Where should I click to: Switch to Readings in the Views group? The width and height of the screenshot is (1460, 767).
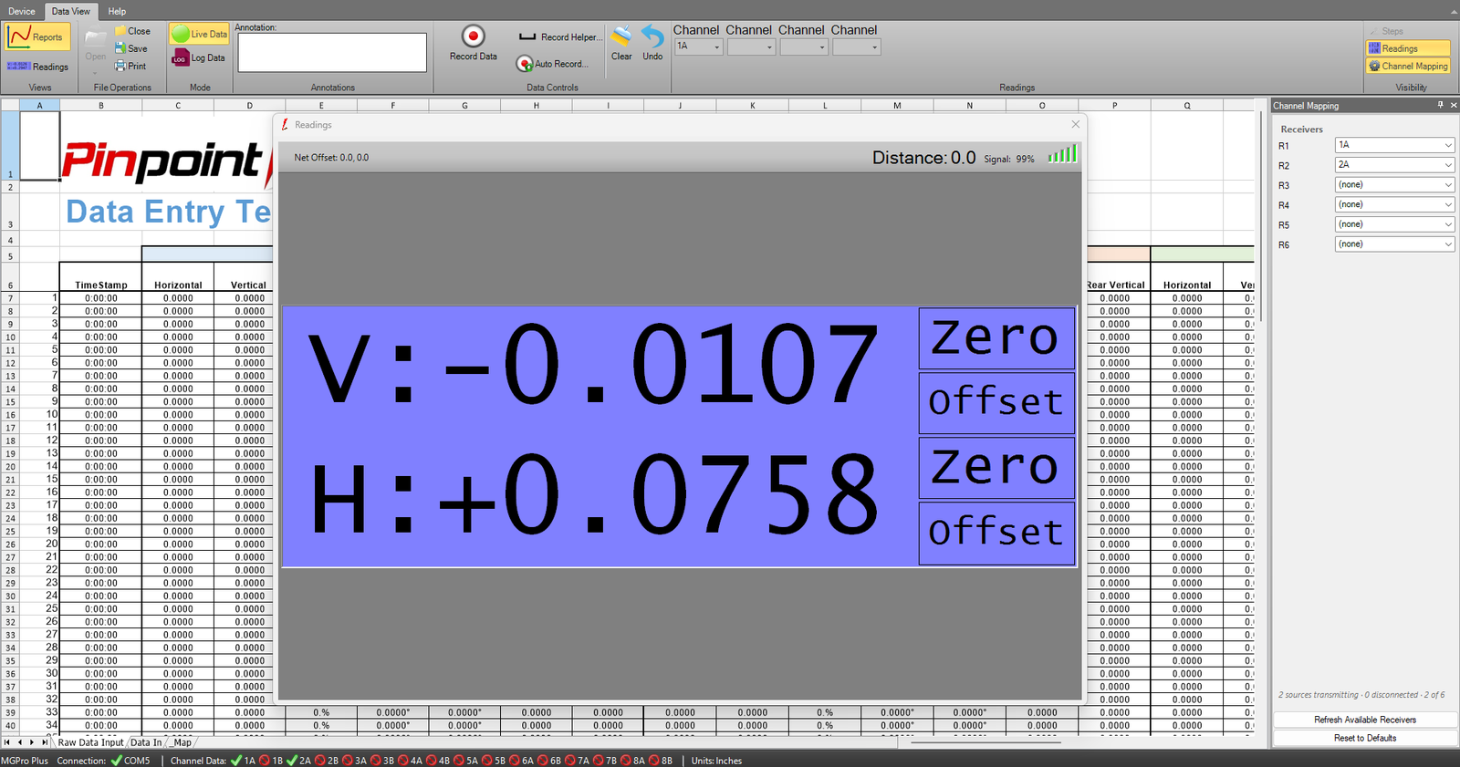click(37, 67)
